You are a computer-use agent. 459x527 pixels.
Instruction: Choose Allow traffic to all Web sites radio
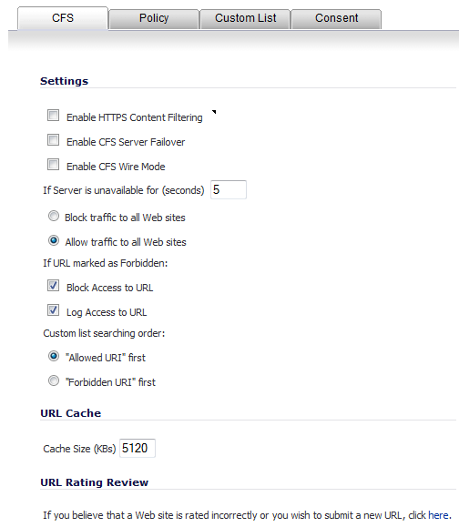(54, 240)
